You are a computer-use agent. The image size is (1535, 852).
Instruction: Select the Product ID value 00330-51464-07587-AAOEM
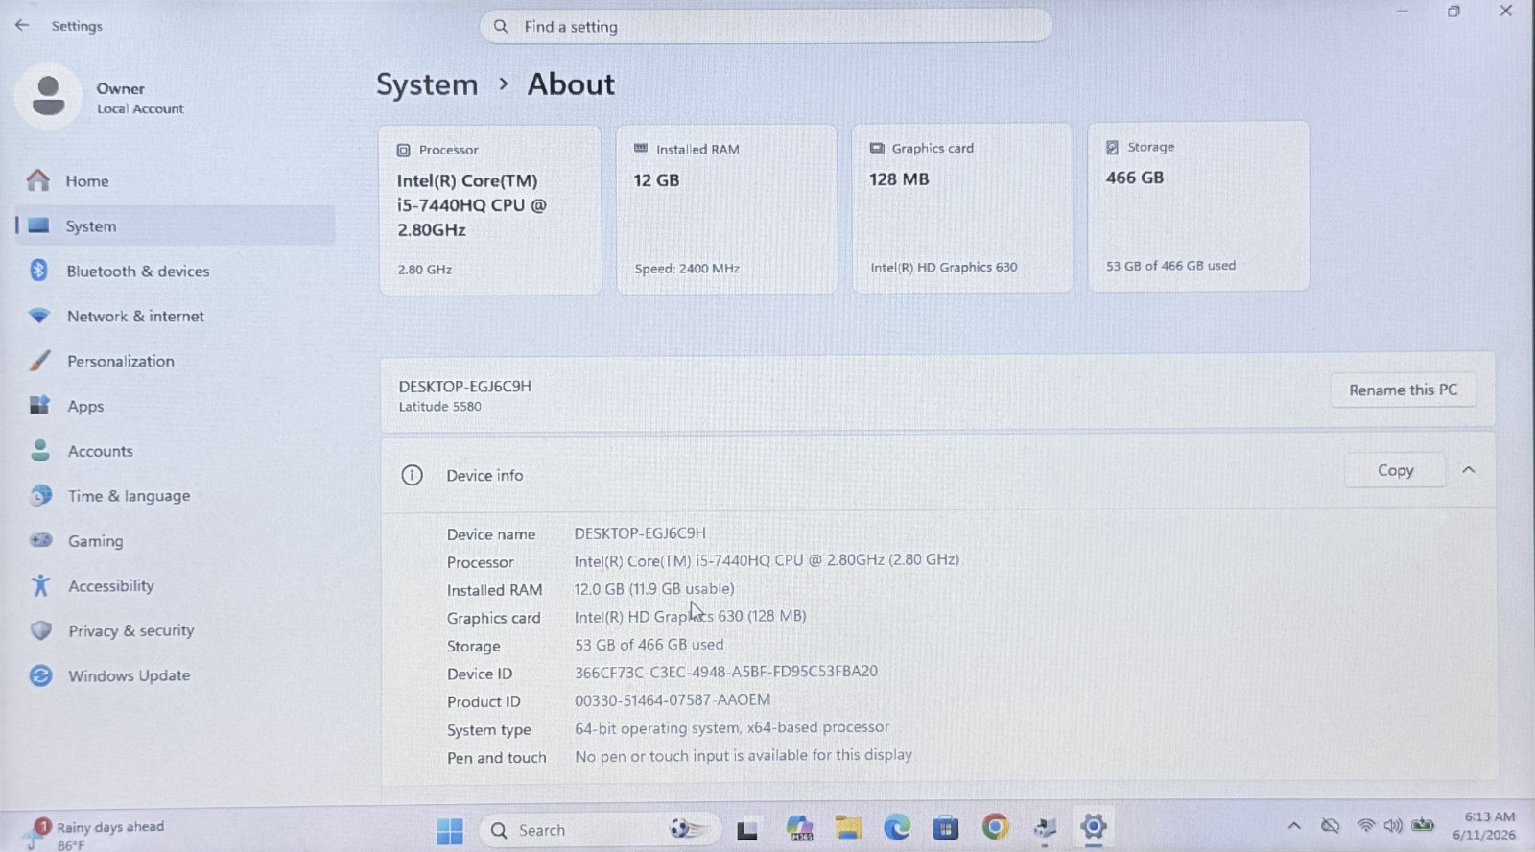coord(673,700)
